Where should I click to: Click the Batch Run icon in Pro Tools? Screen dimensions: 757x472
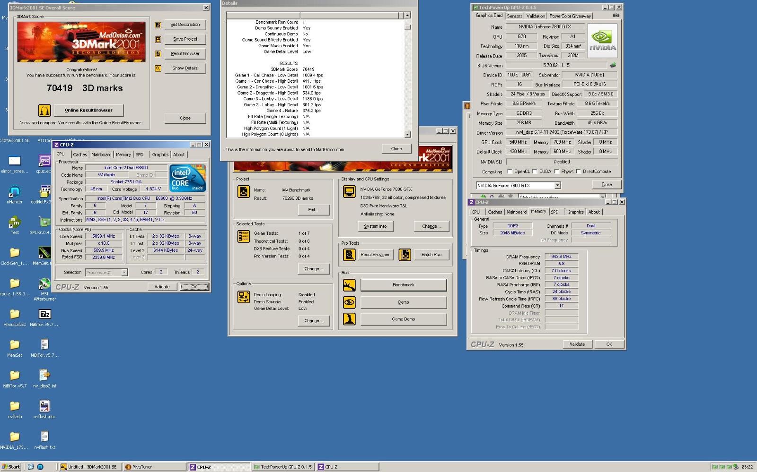(x=405, y=255)
